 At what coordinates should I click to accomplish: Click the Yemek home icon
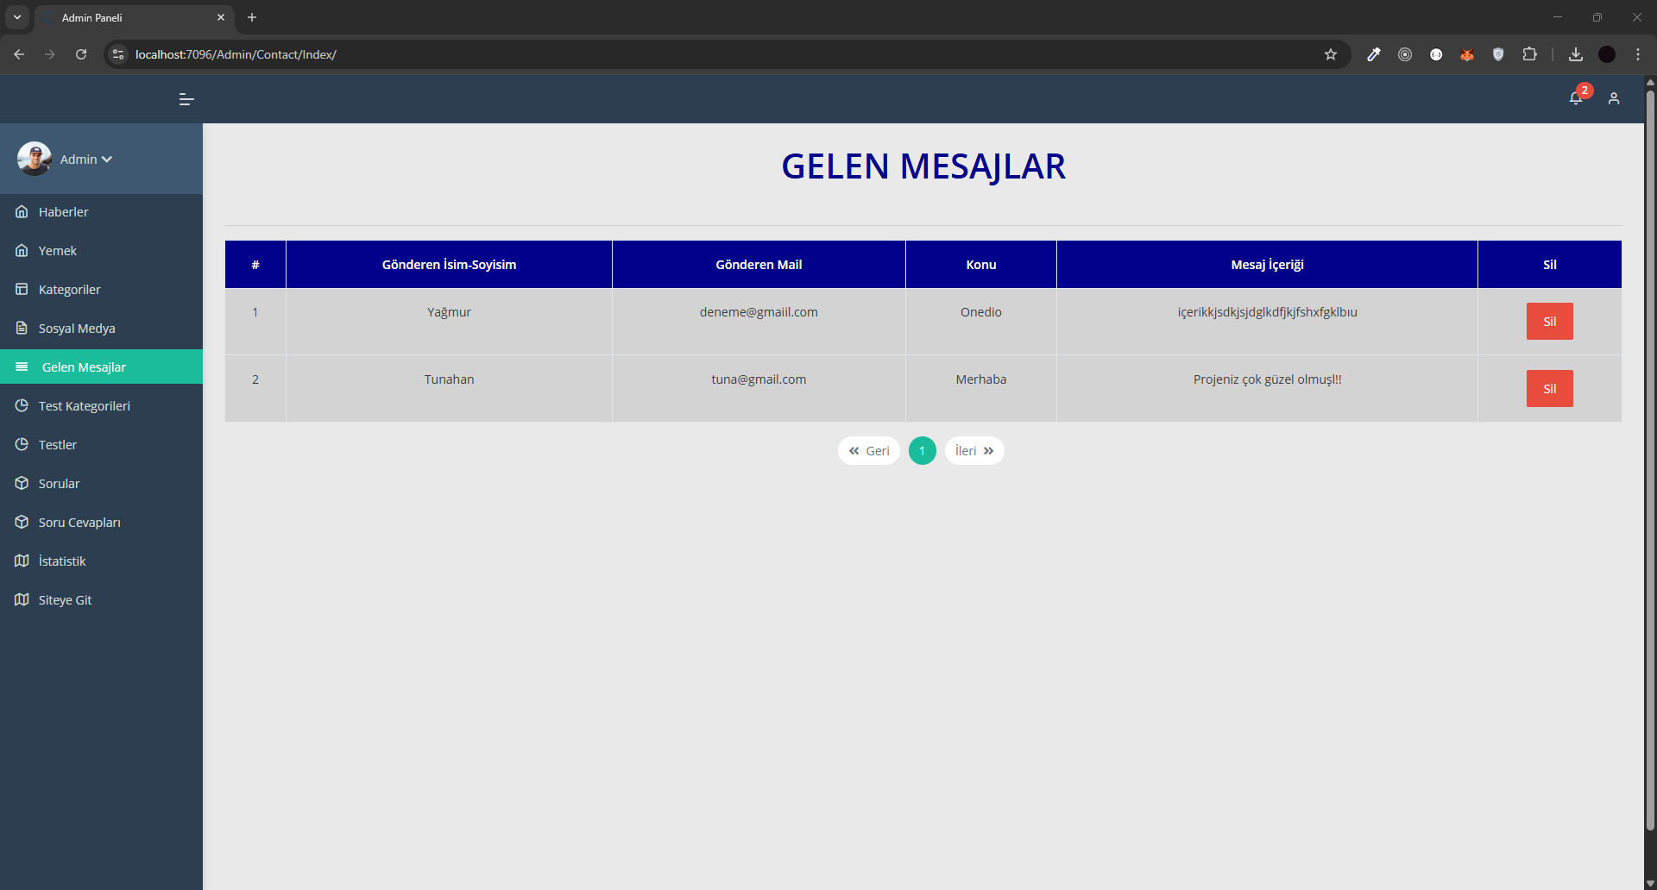pyautogui.click(x=22, y=251)
